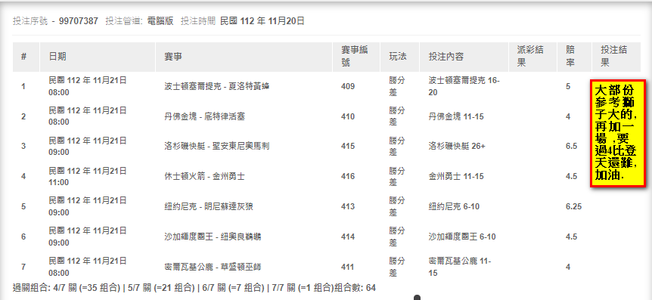
Task: Click the odds 4.5 in row 414
Action: pos(571,237)
